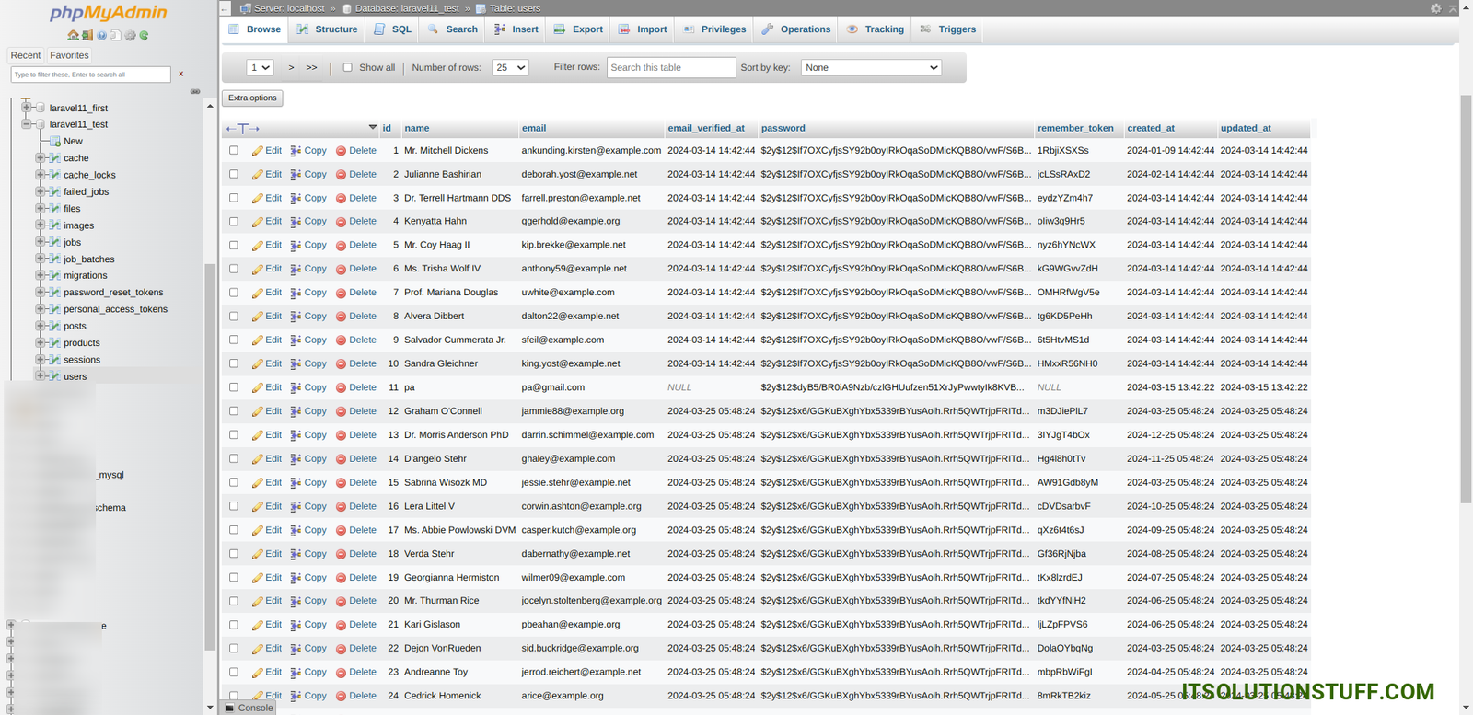Expand the laravel11_first database tree node
Viewport: 1473px width, 715px height.
tap(27, 108)
